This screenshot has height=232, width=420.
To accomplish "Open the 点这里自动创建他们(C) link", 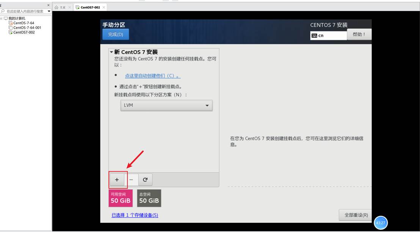I will click(x=153, y=76).
